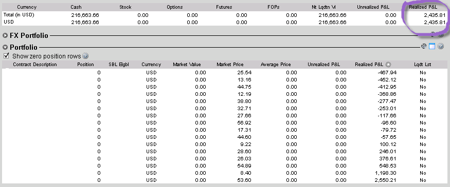The image size is (450, 187).
Task: Click market price cell 44.75
Action: coord(244,87)
